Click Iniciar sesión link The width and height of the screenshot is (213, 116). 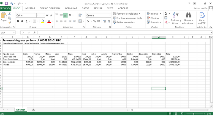point(200,8)
